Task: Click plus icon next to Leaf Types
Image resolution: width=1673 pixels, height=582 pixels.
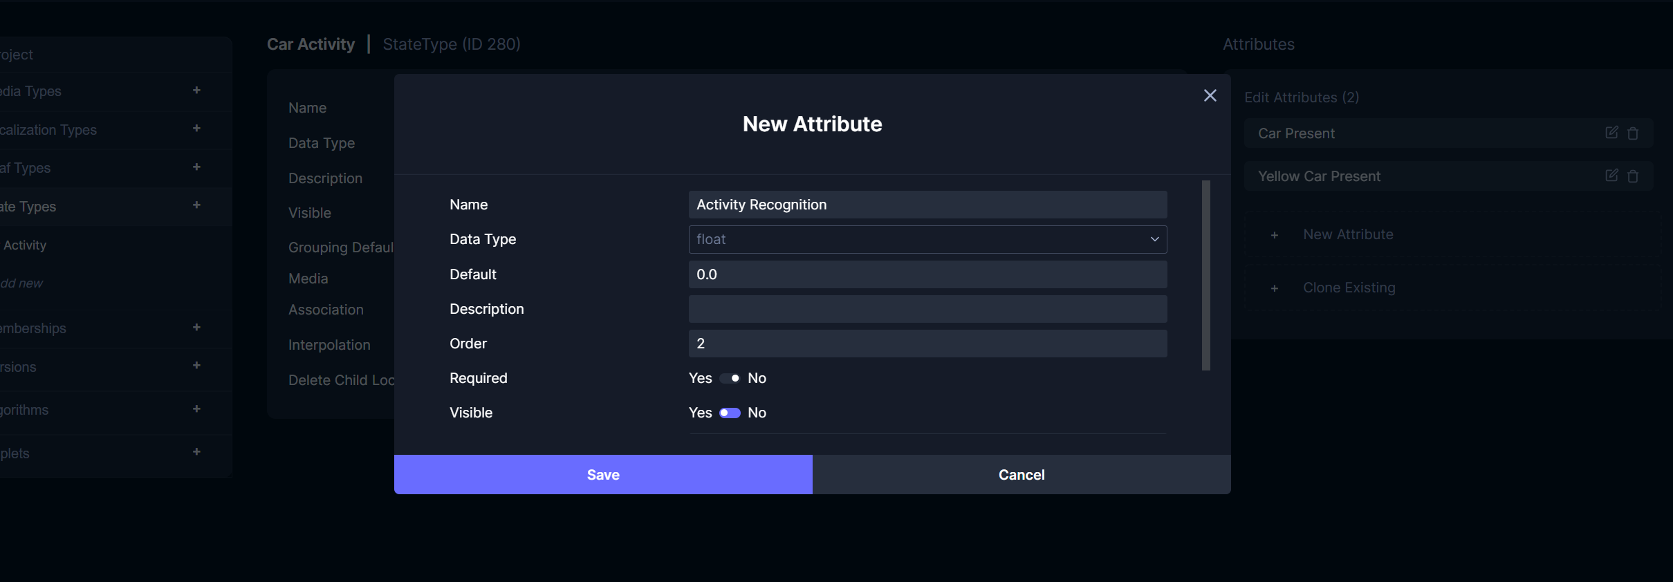Action: pyautogui.click(x=196, y=167)
